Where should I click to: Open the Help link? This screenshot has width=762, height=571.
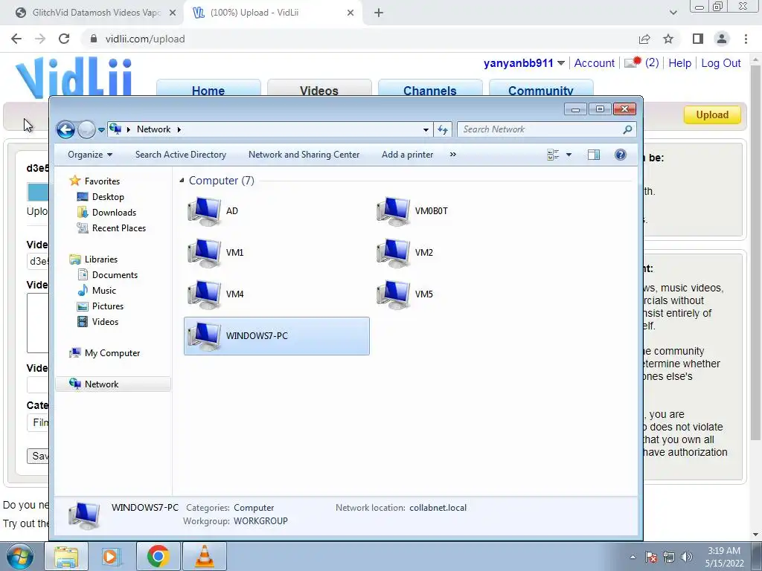[679, 63]
